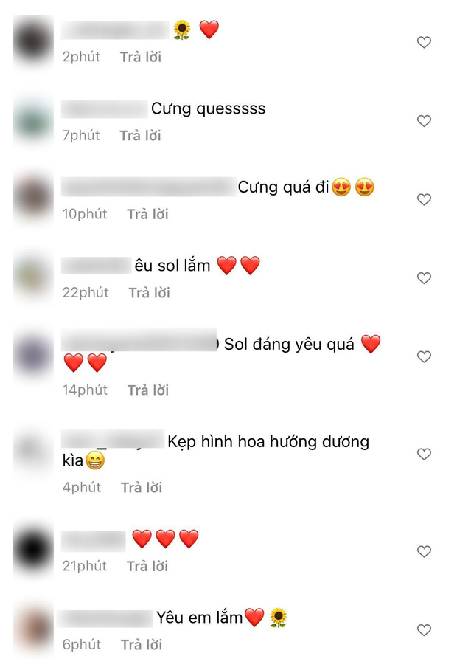Tap heart on "Cưng quá đi" comment
This screenshot has width=457, height=670.
point(424,199)
